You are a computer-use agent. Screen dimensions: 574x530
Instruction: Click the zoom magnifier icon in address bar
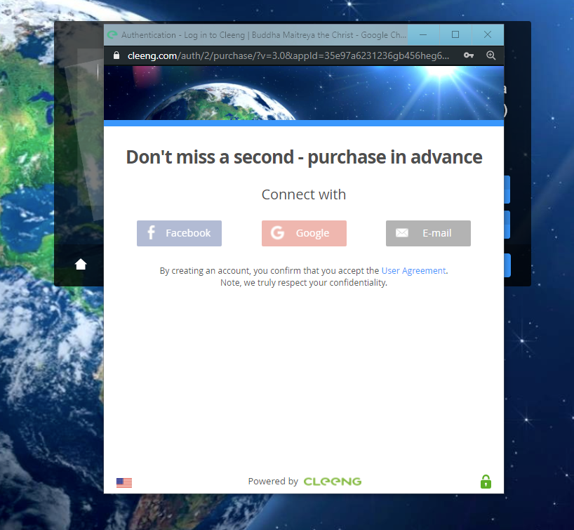491,55
